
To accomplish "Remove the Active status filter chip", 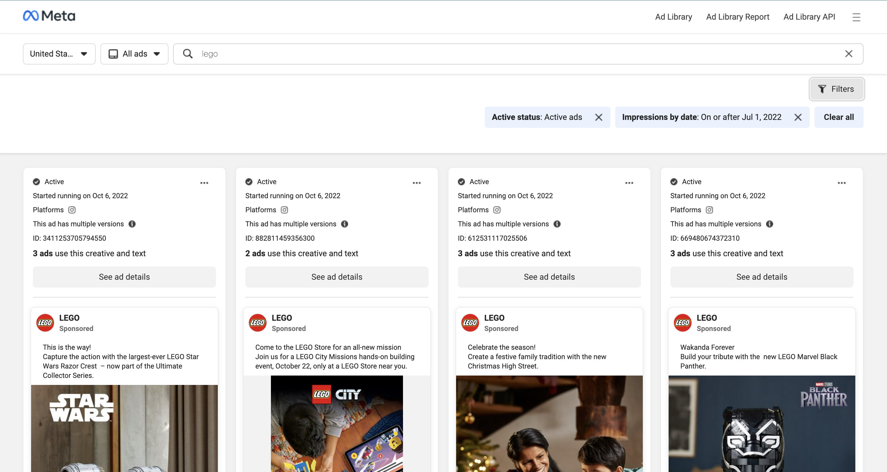I will [x=598, y=117].
